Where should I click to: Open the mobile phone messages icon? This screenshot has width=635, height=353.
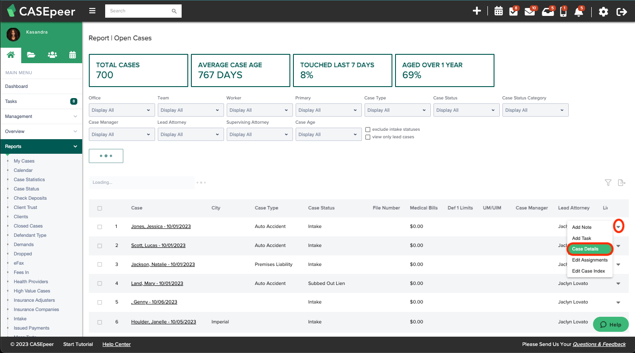(x=563, y=11)
